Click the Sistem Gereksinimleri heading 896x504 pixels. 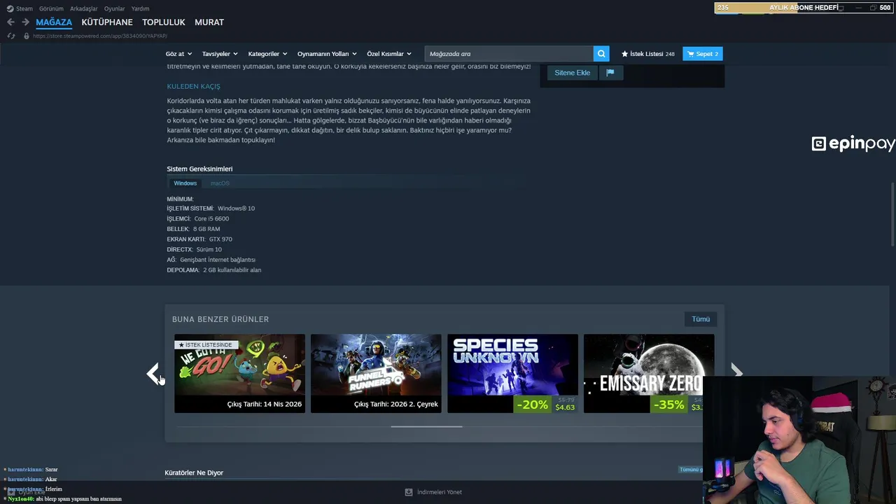click(199, 169)
